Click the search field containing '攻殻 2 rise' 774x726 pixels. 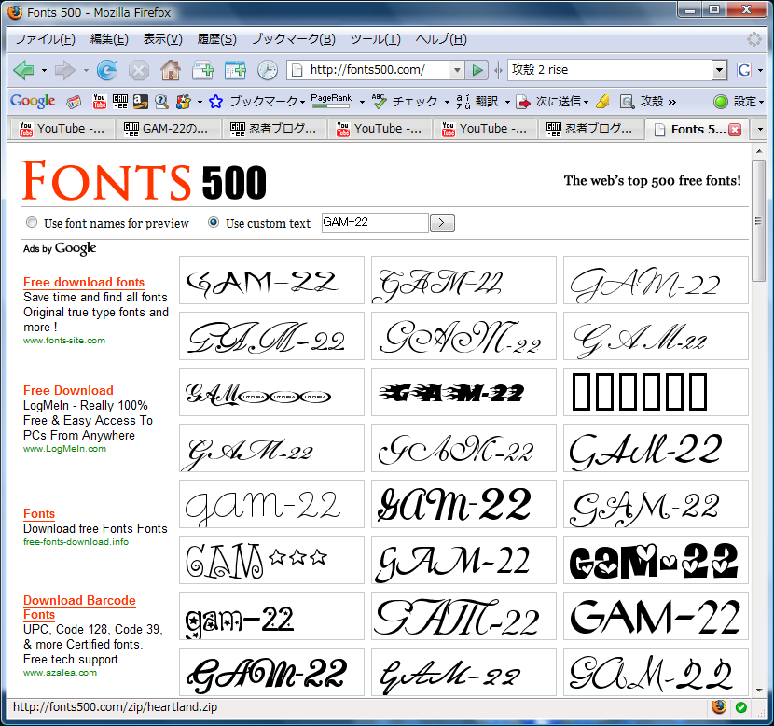(x=610, y=70)
